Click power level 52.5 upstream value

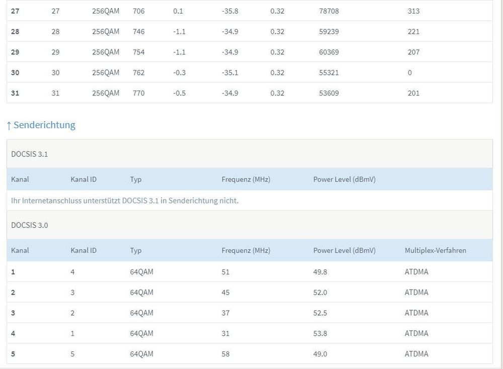tap(320, 313)
